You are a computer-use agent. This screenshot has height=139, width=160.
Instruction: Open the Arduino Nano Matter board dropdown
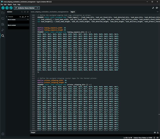point(27,8)
